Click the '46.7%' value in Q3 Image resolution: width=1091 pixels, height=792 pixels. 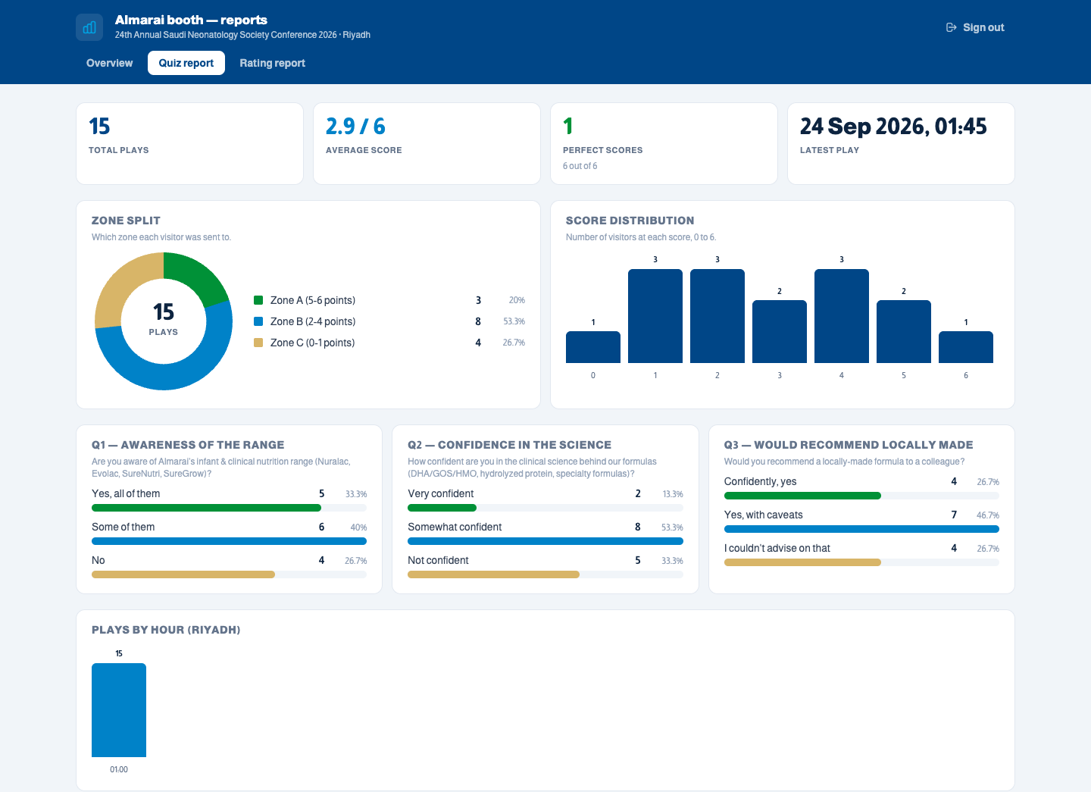point(988,515)
